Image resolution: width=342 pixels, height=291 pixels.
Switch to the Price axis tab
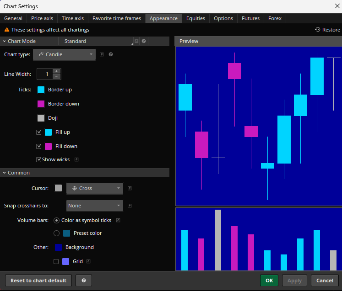(x=42, y=18)
